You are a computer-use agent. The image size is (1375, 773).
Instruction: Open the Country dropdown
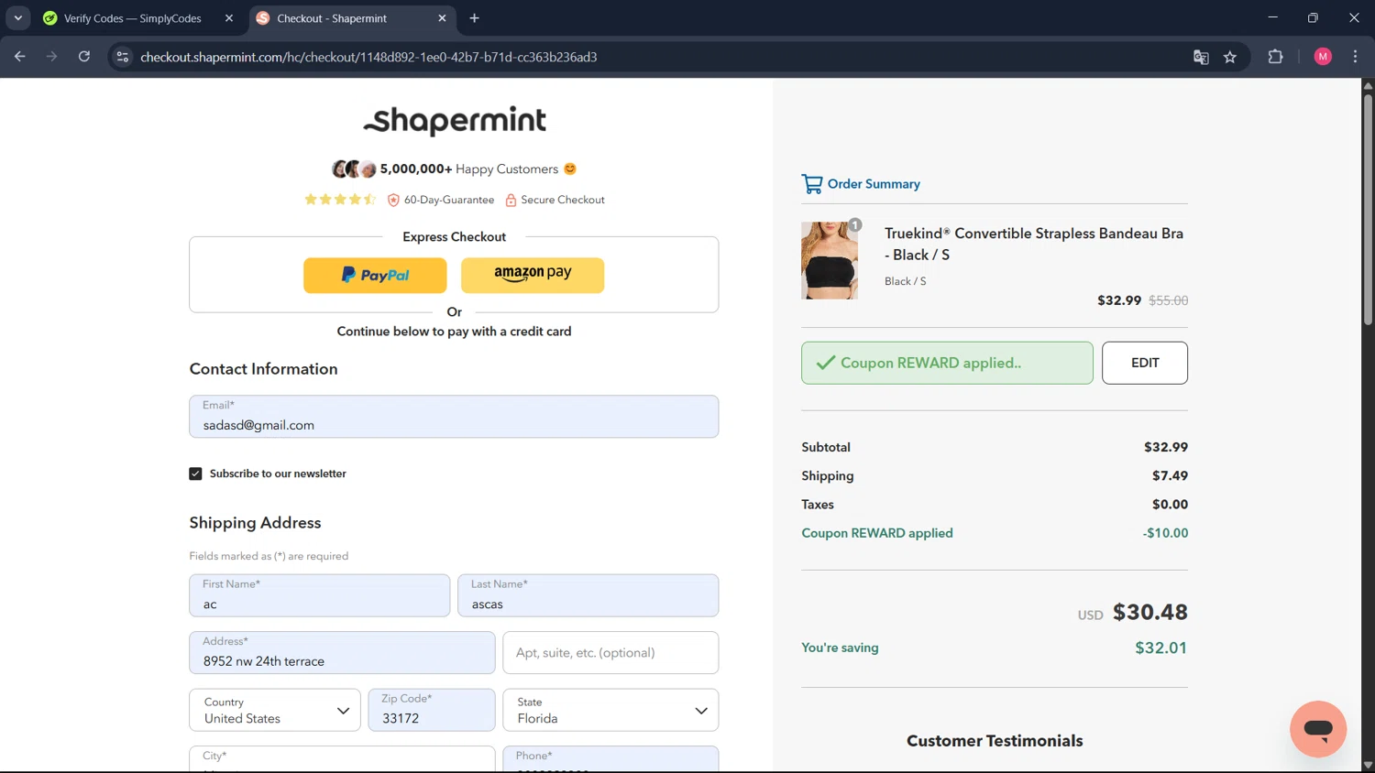click(275, 710)
